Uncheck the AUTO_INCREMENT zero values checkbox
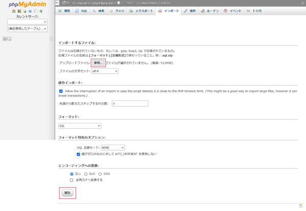Image resolution: width=306 pixels, height=211 pixels. [x=79, y=154]
